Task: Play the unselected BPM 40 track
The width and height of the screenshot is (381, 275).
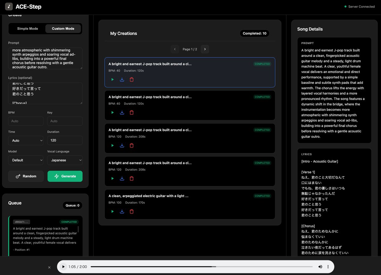Action: [x=112, y=112]
